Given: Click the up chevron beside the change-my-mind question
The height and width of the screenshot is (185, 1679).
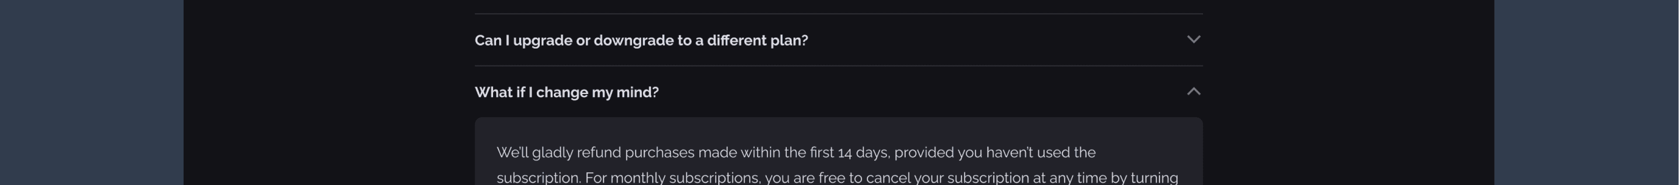Looking at the screenshot, I should [x=1193, y=92].
